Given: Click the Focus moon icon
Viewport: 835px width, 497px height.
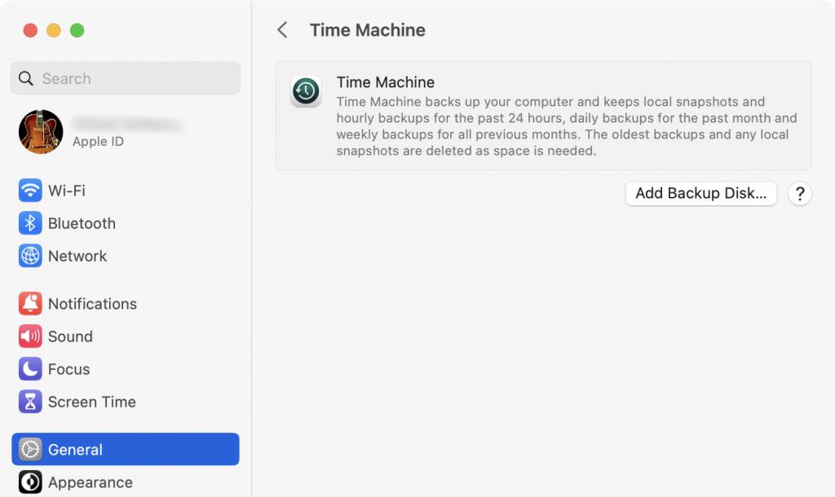Looking at the screenshot, I should (30, 369).
